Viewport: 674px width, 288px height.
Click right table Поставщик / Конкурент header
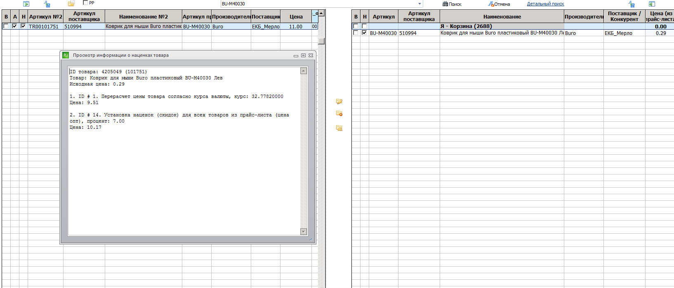[625, 16]
